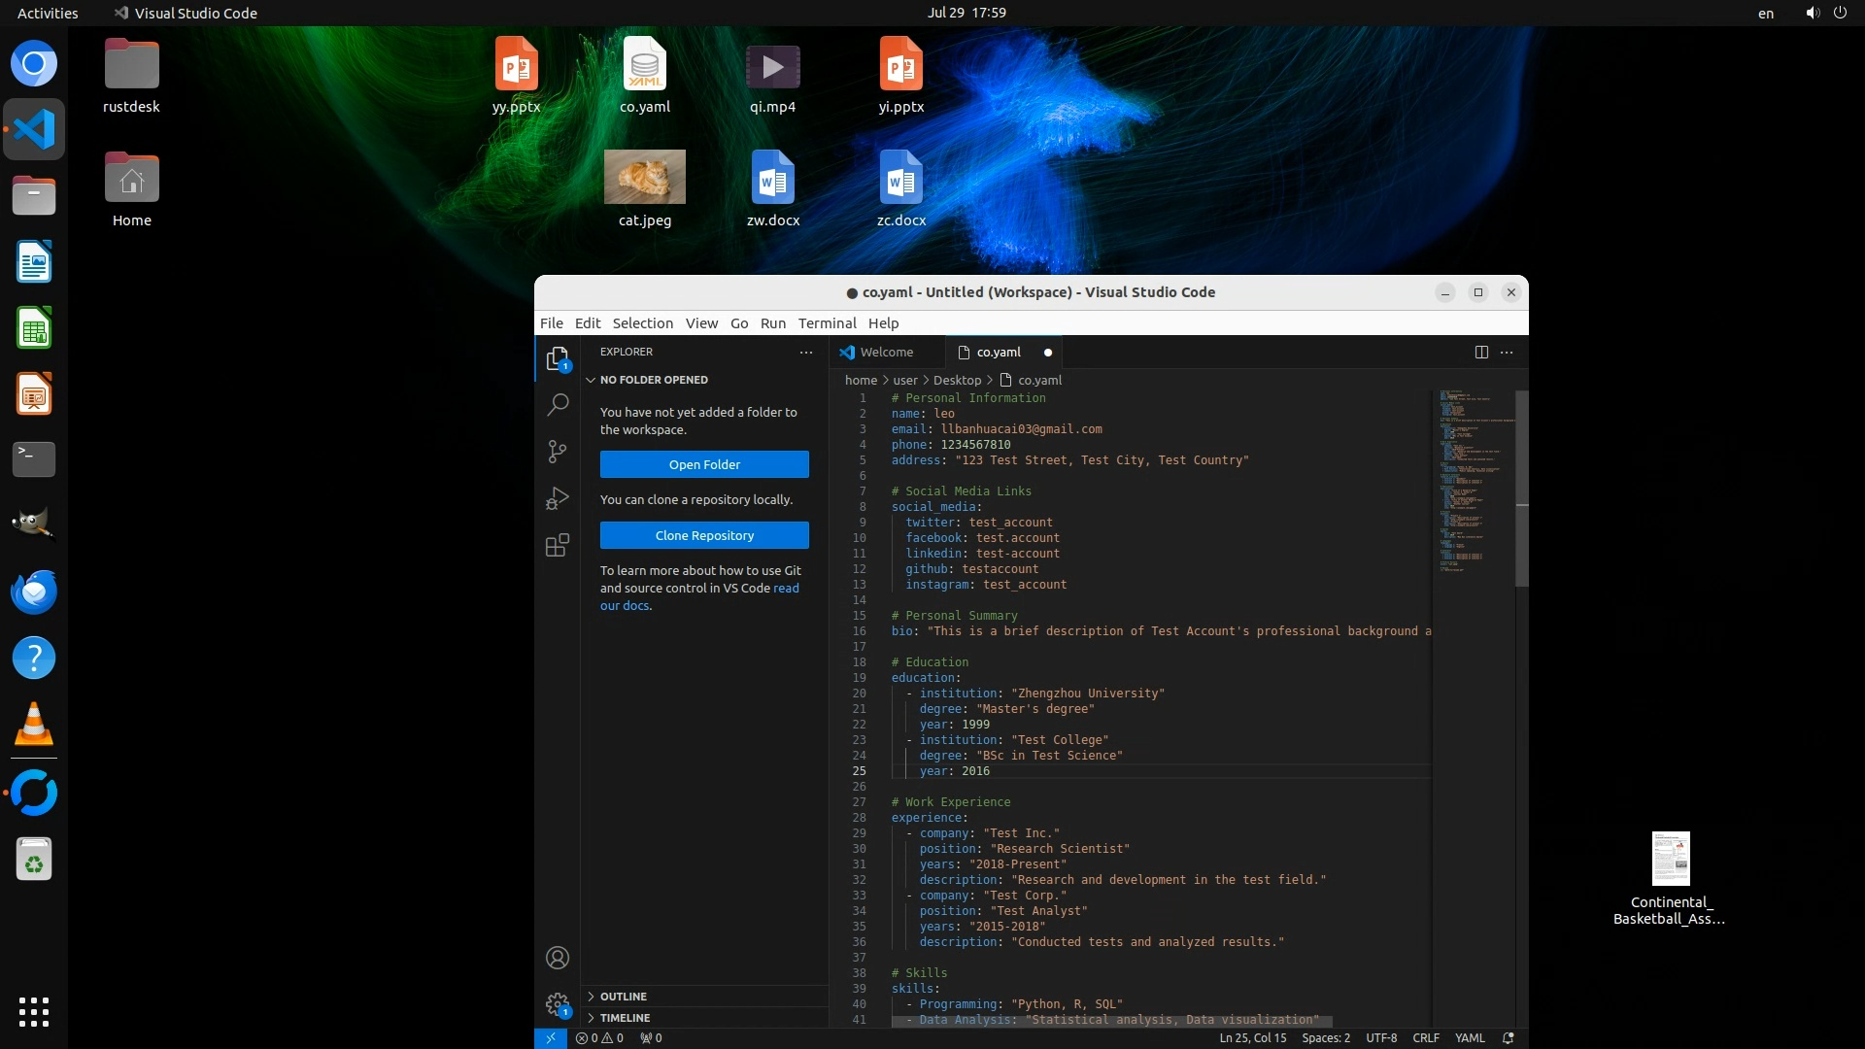The image size is (1865, 1049).
Task: Click the Split Editor Right icon
Action: tap(1481, 353)
